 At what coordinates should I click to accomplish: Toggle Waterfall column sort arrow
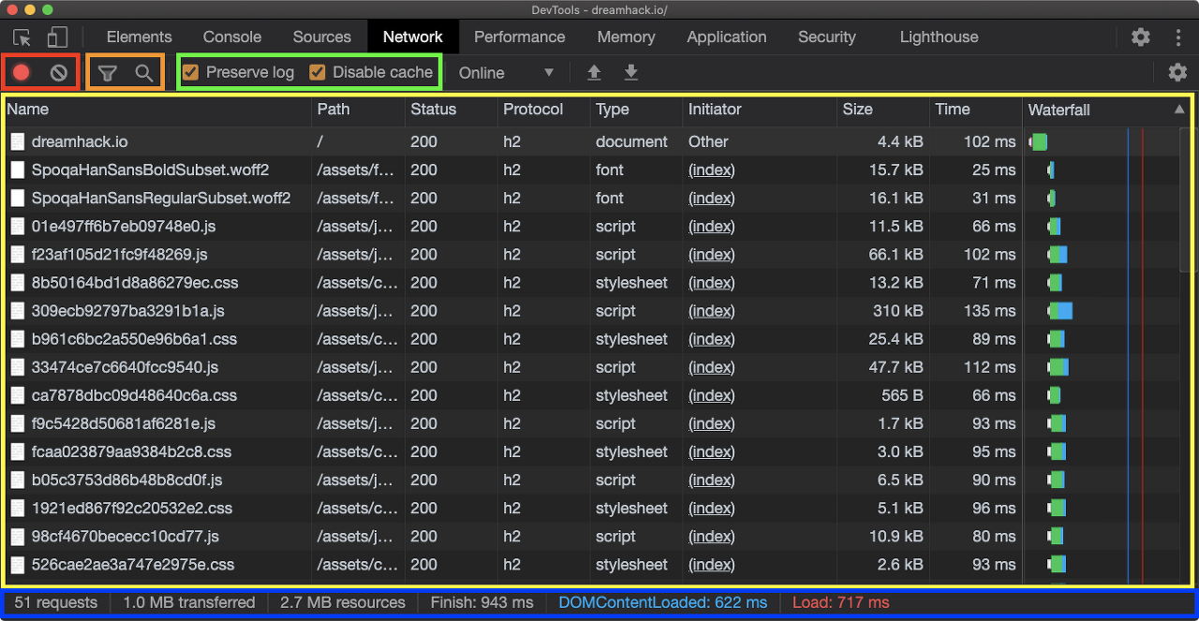[1179, 110]
